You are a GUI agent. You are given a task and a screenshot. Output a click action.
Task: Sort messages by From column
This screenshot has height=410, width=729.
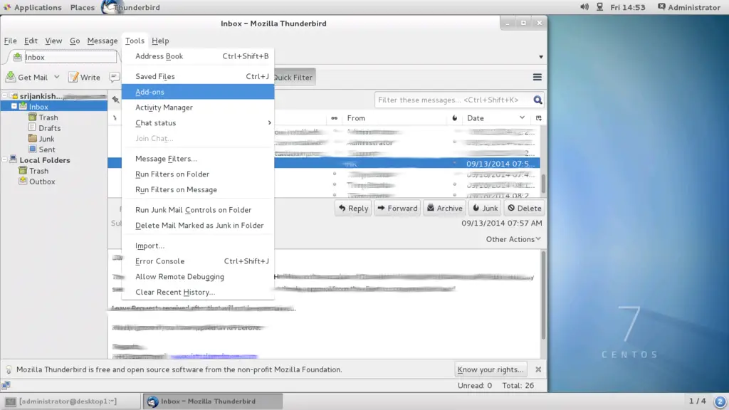click(x=395, y=118)
